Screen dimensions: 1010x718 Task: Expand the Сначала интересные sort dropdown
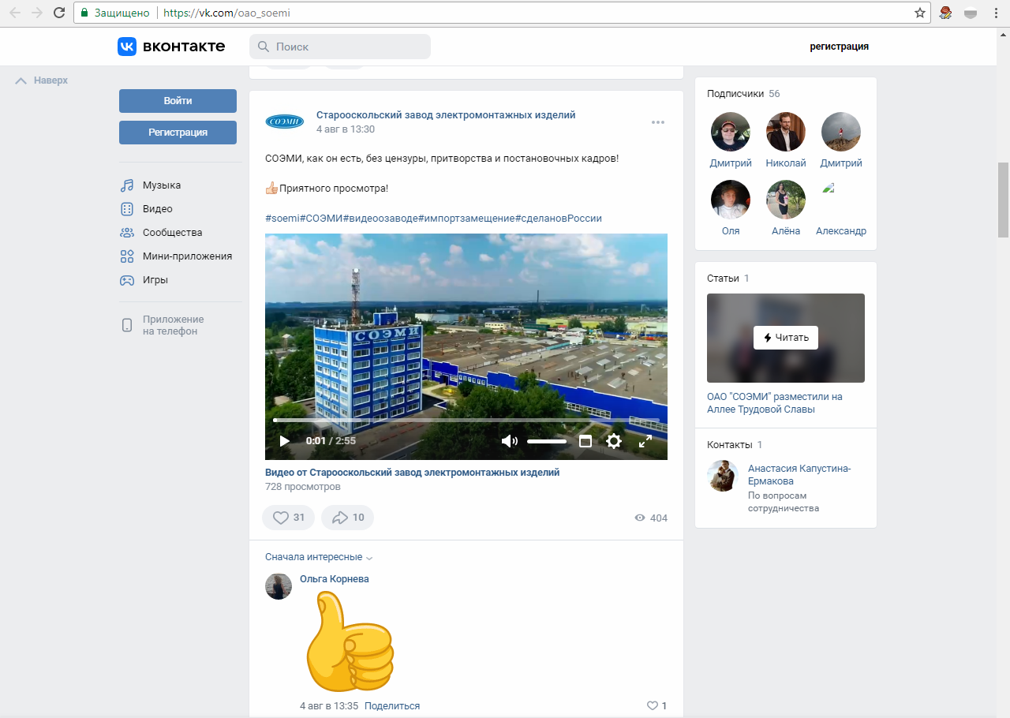click(x=319, y=557)
